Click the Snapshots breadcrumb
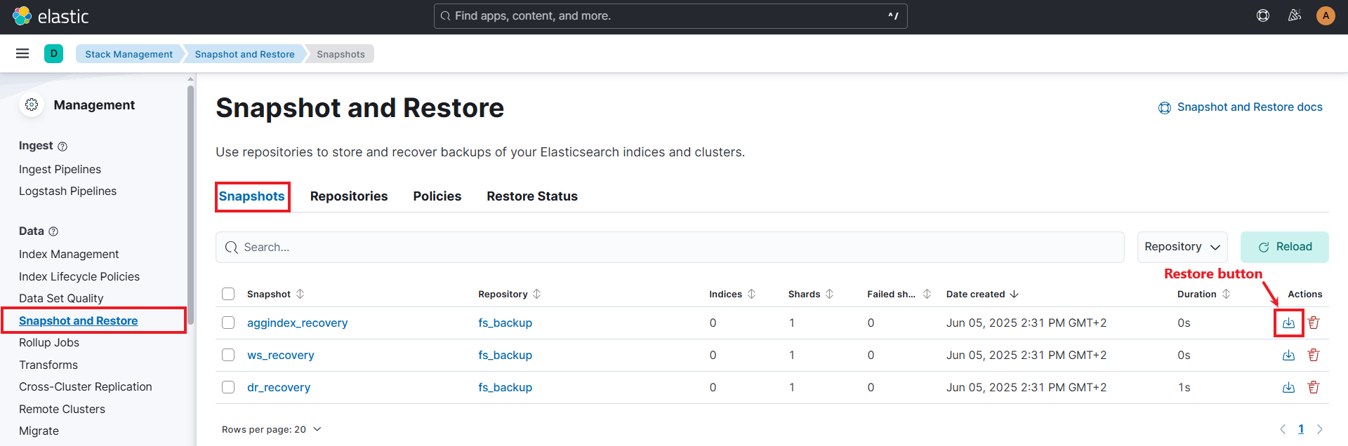This screenshot has height=446, width=1348. point(341,54)
